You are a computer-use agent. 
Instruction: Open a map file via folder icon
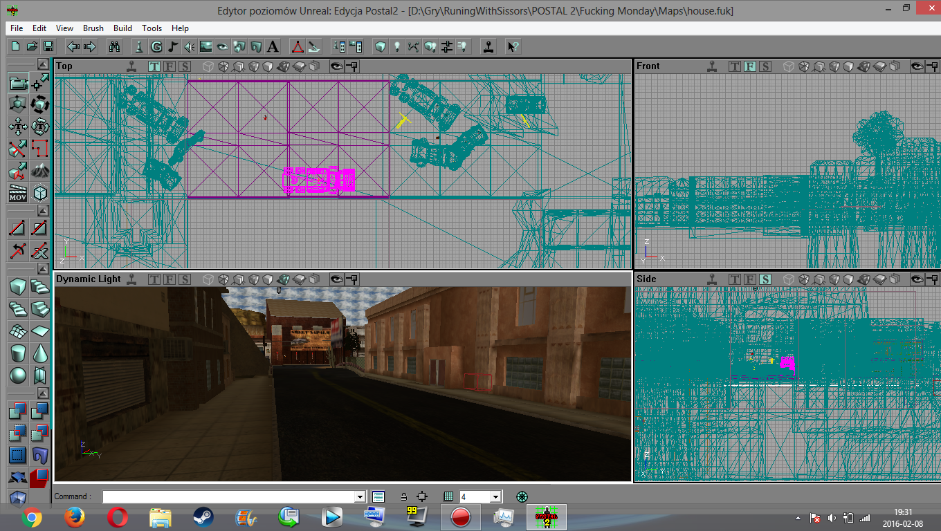[32, 46]
